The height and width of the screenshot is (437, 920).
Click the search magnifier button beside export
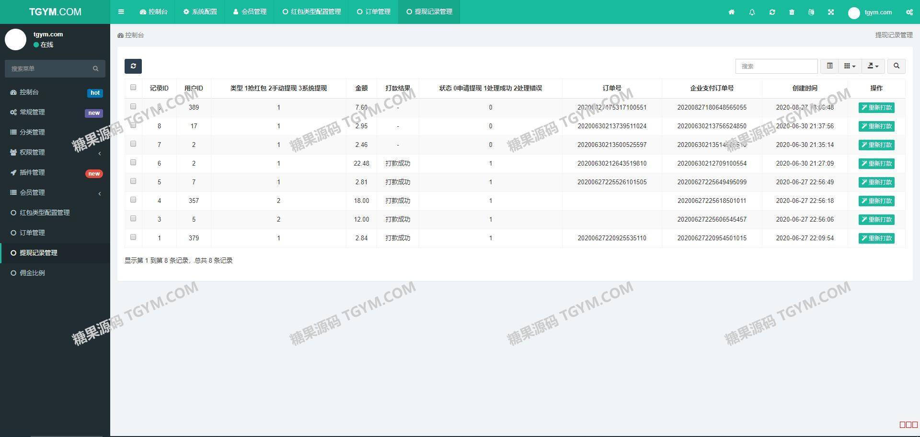click(x=896, y=66)
